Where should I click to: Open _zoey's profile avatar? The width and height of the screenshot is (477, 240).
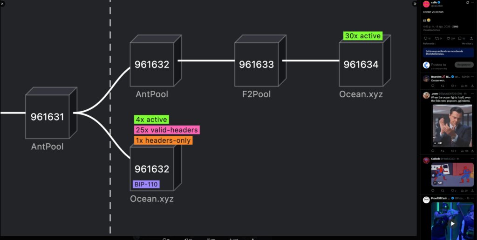click(x=426, y=95)
